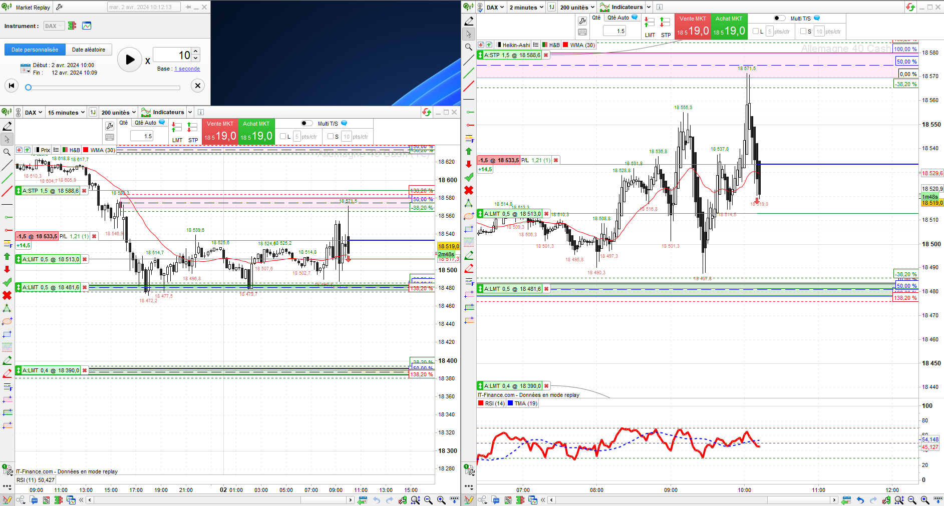Switch to the 'Date personnalisée' tab
This screenshot has height=506, width=944.
coord(35,50)
